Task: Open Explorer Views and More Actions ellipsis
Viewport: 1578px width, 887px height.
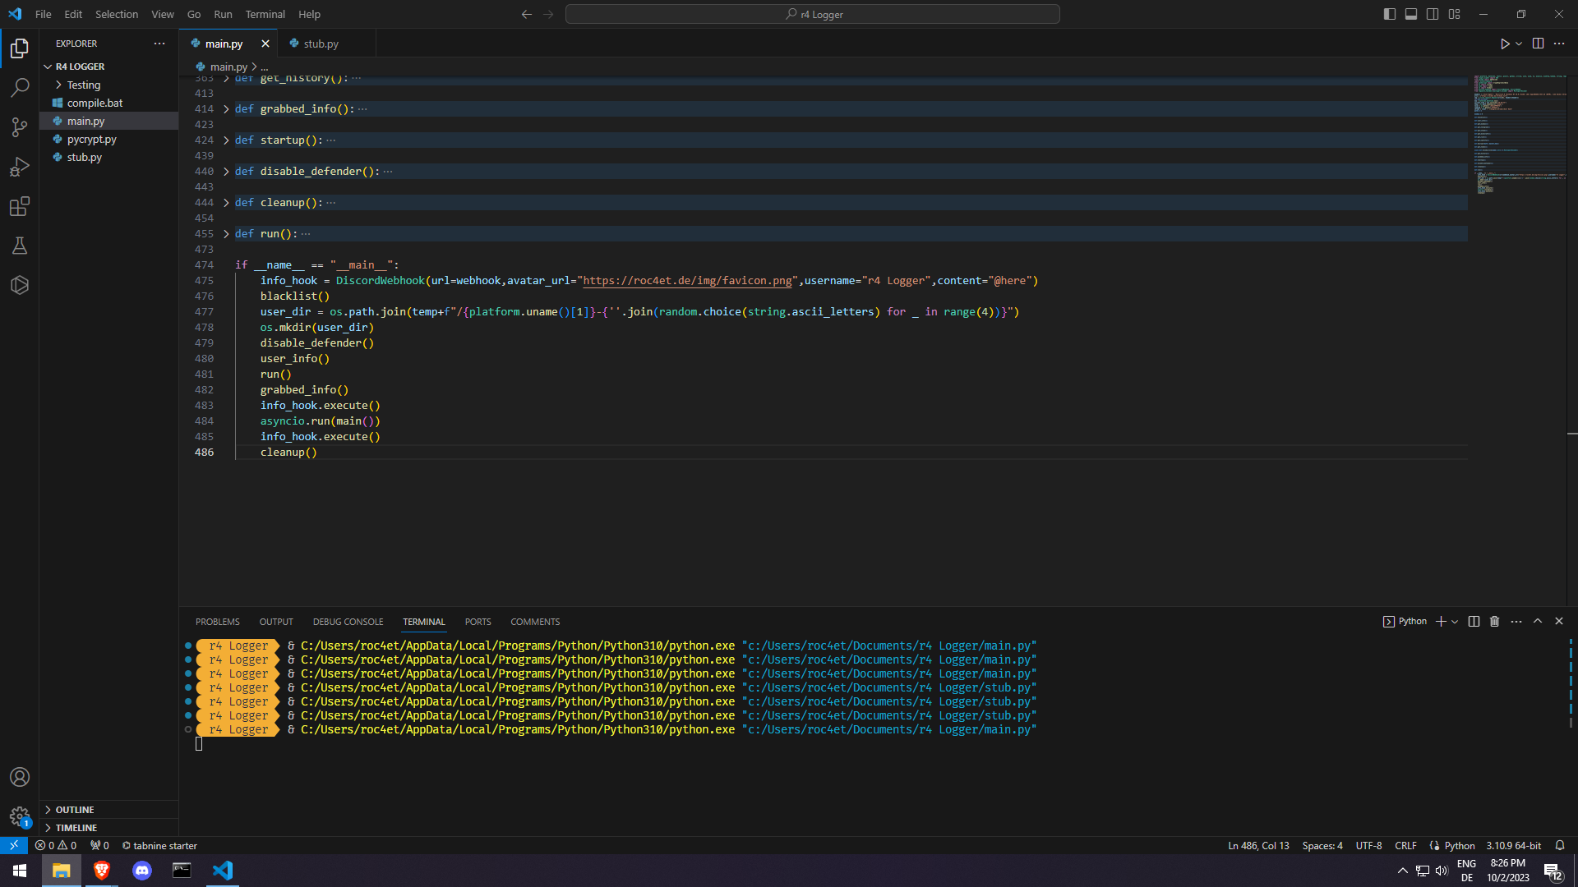Action: (x=159, y=44)
